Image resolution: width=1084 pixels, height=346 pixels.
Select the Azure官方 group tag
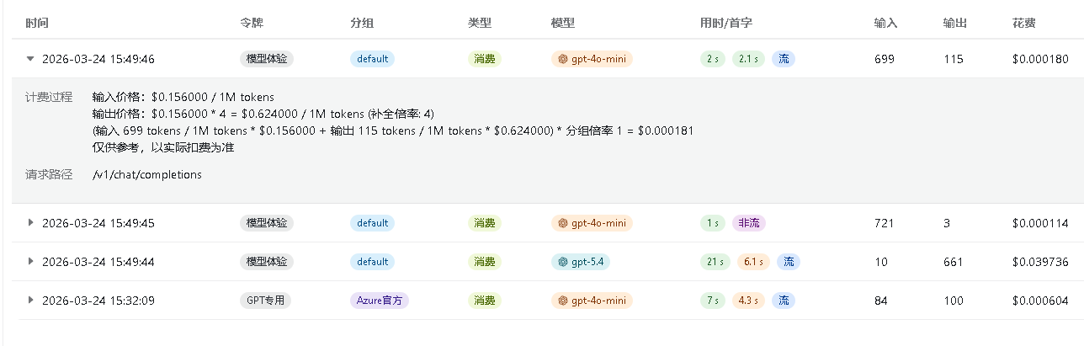click(x=379, y=301)
